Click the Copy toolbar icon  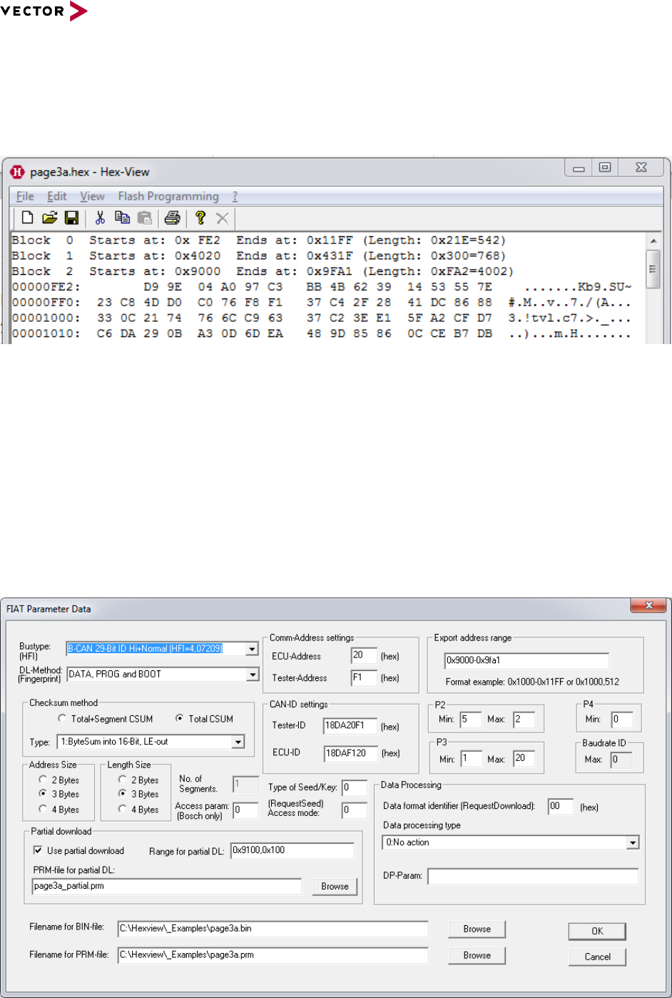click(122, 218)
